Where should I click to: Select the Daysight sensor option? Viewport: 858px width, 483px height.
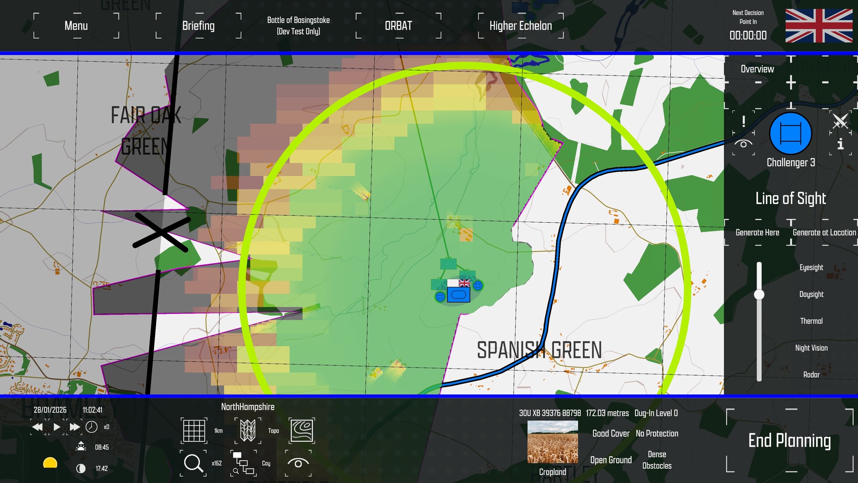(811, 294)
